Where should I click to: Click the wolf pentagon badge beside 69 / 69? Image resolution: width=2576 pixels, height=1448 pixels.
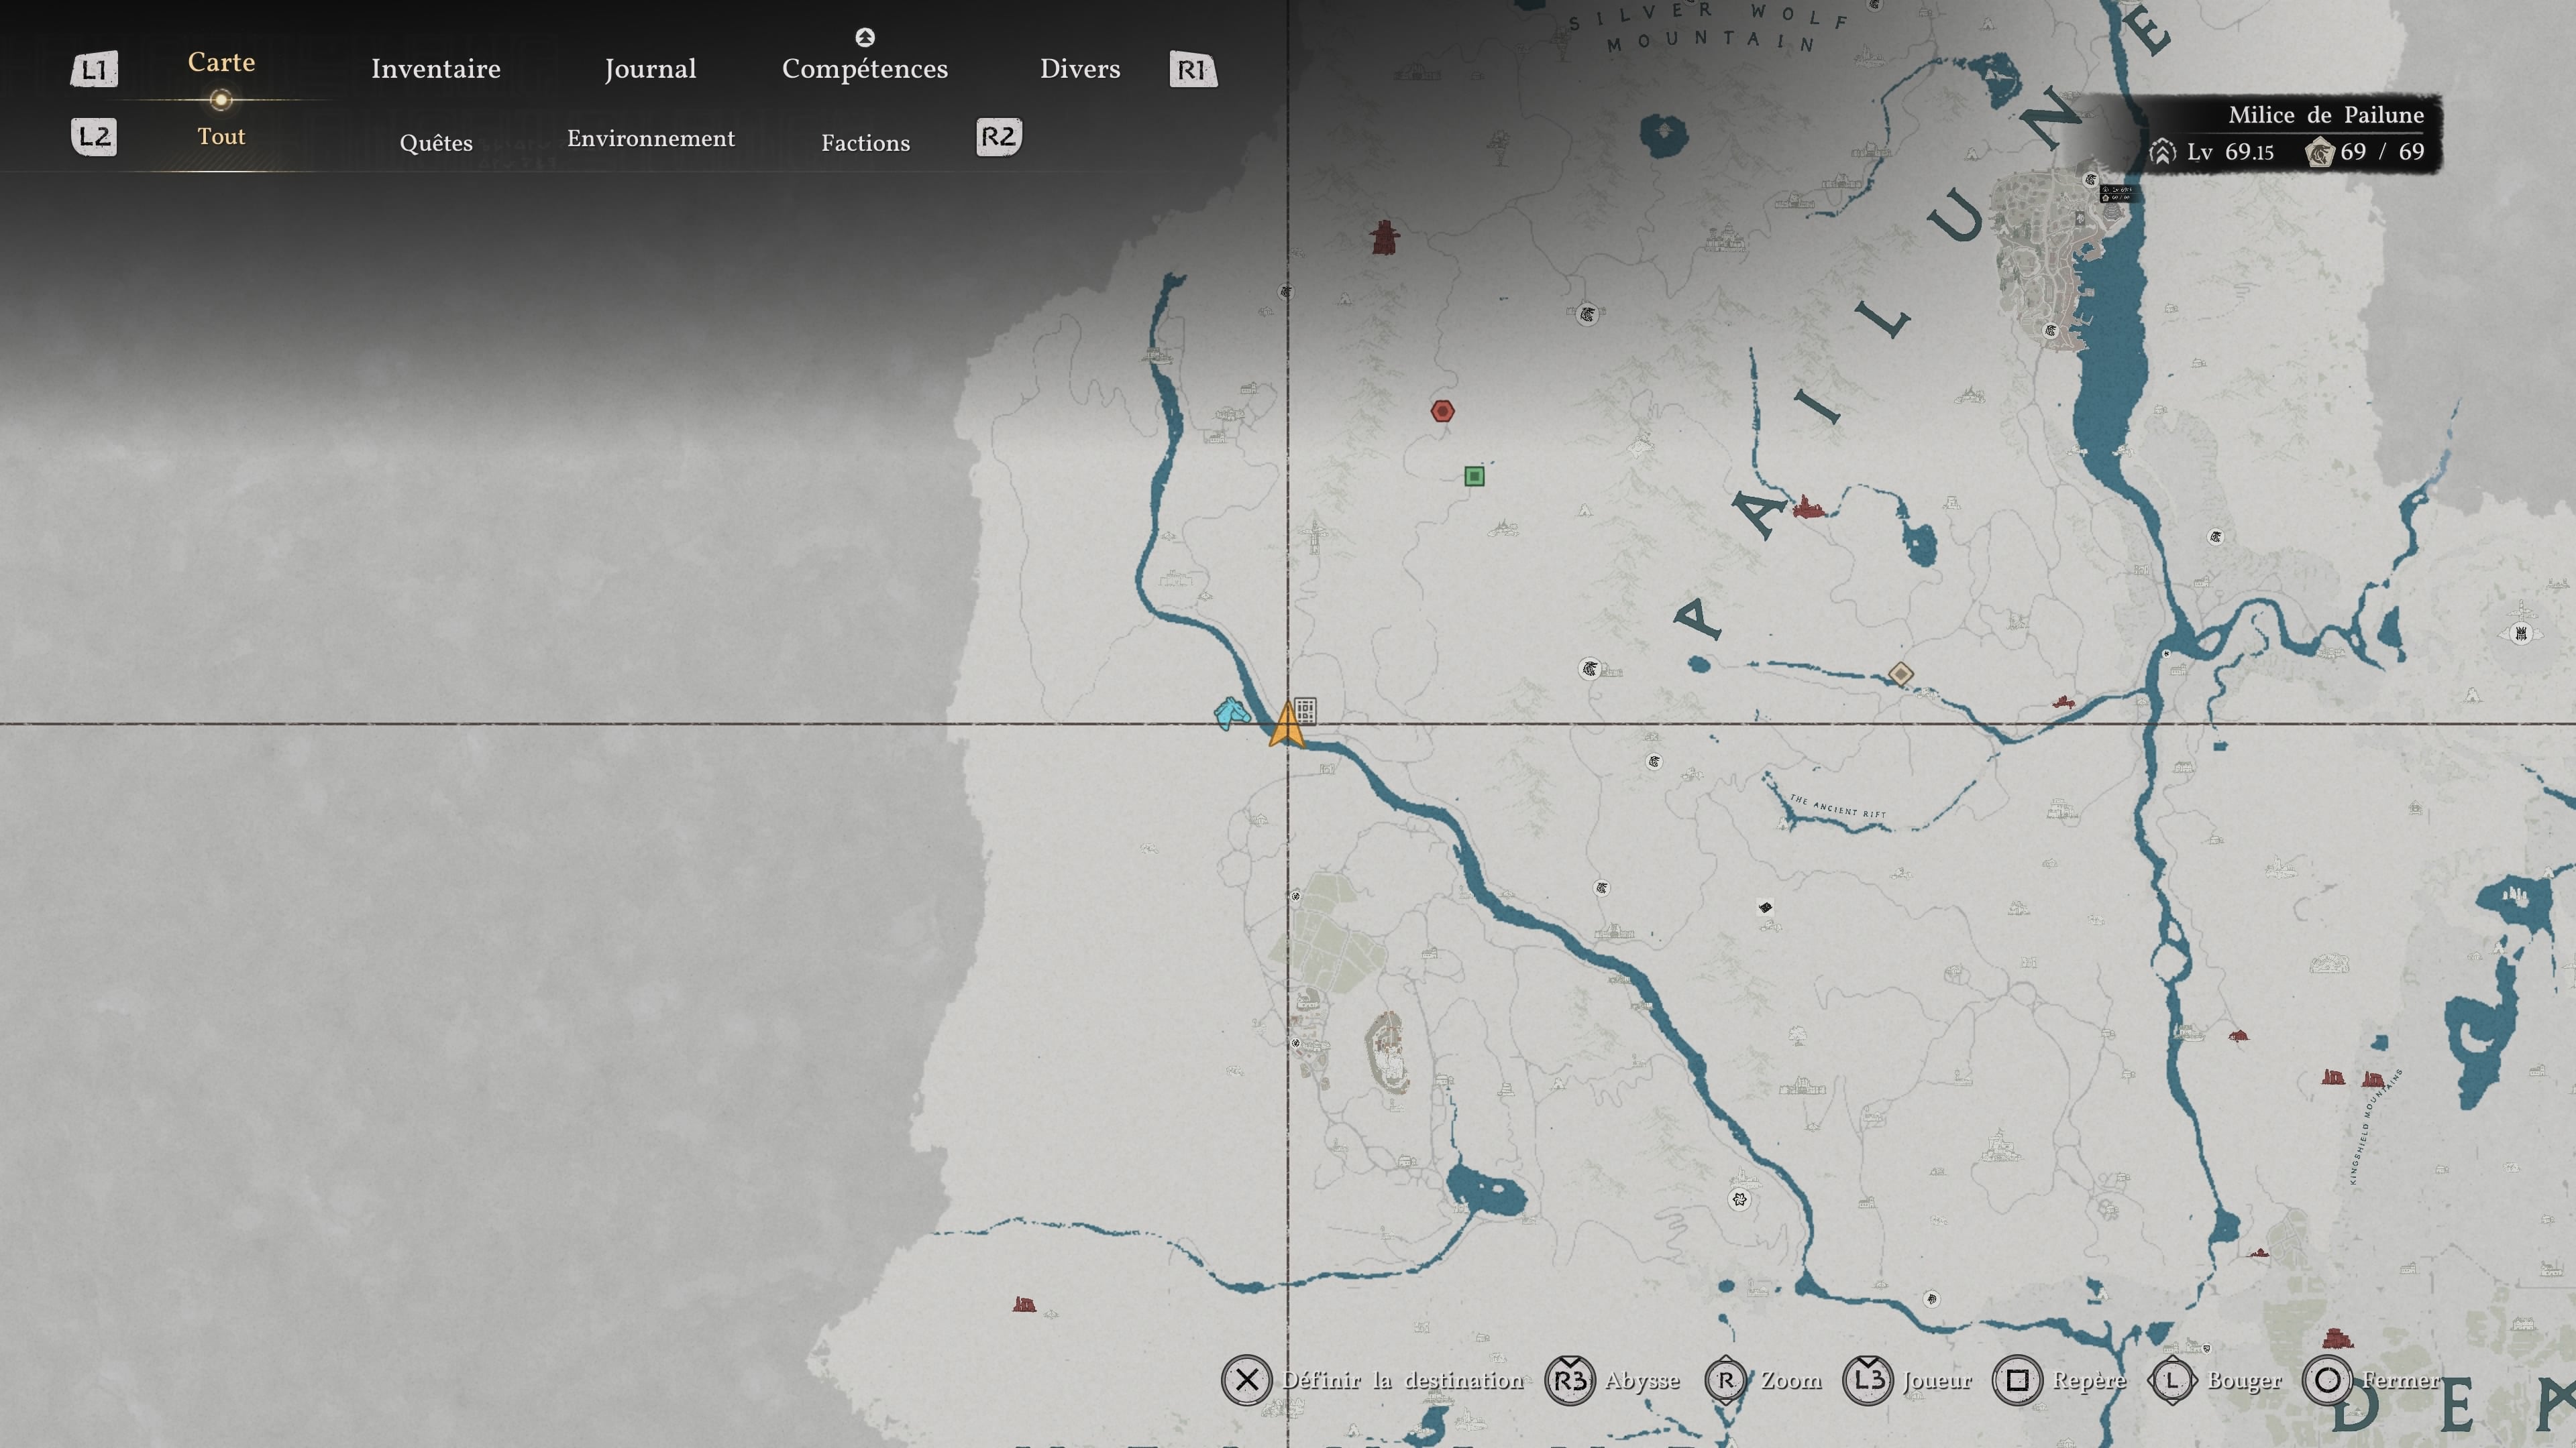2319,152
